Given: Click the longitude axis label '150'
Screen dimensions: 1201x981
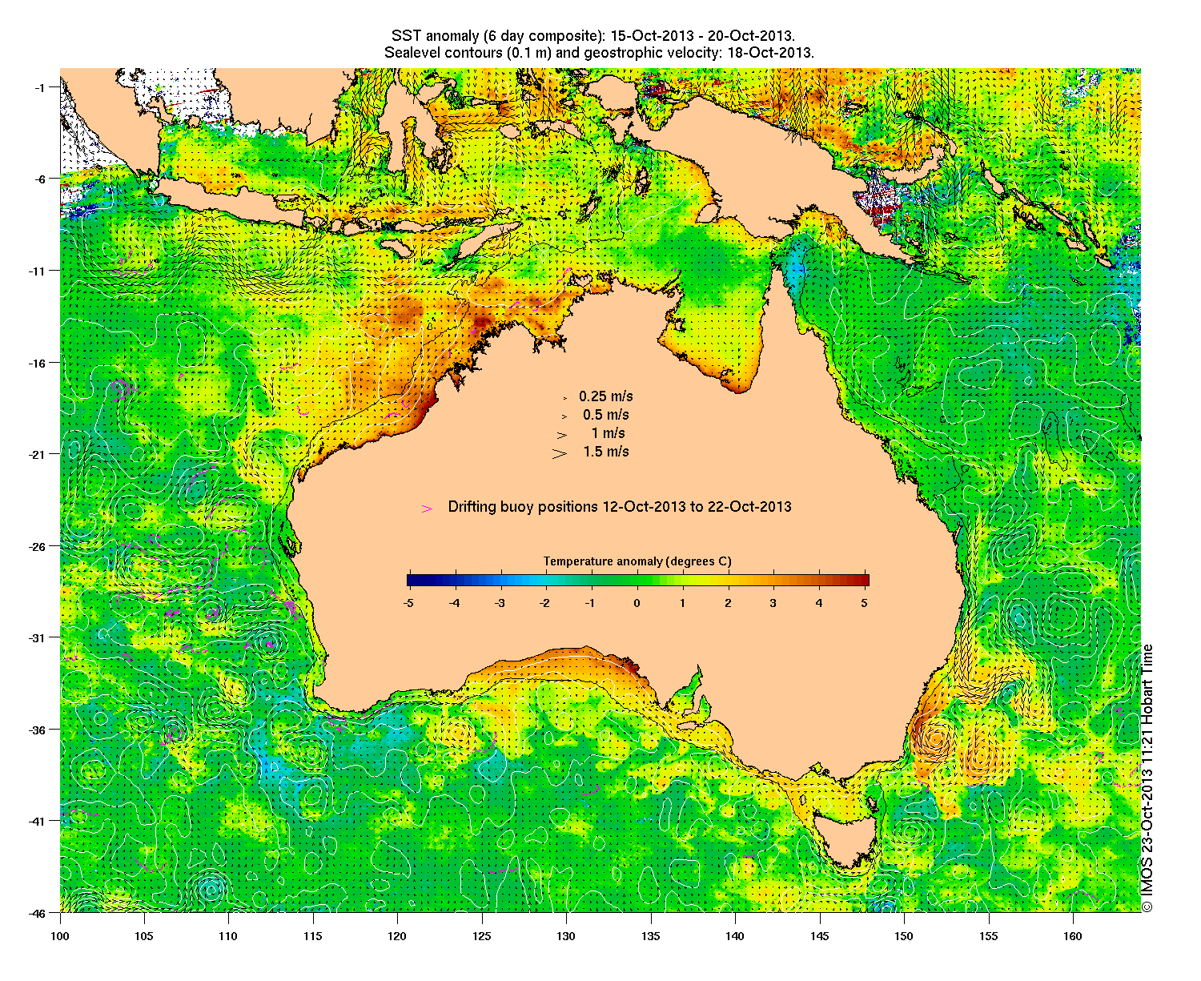Looking at the screenshot, I should [903, 936].
